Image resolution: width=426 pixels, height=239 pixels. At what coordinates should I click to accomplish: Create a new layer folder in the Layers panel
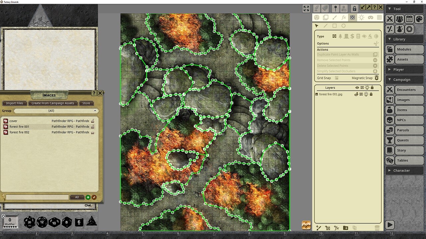tap(345, 228)
